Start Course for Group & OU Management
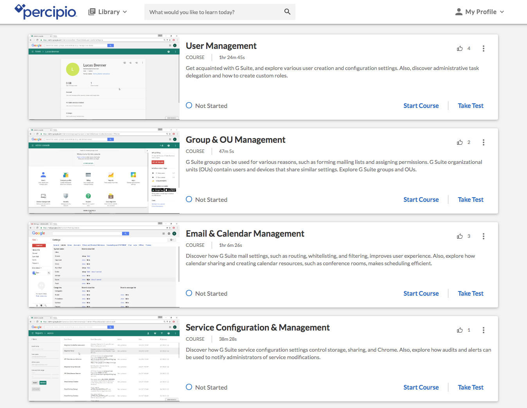Screen dimensions: 527x408 click(421, 200)
